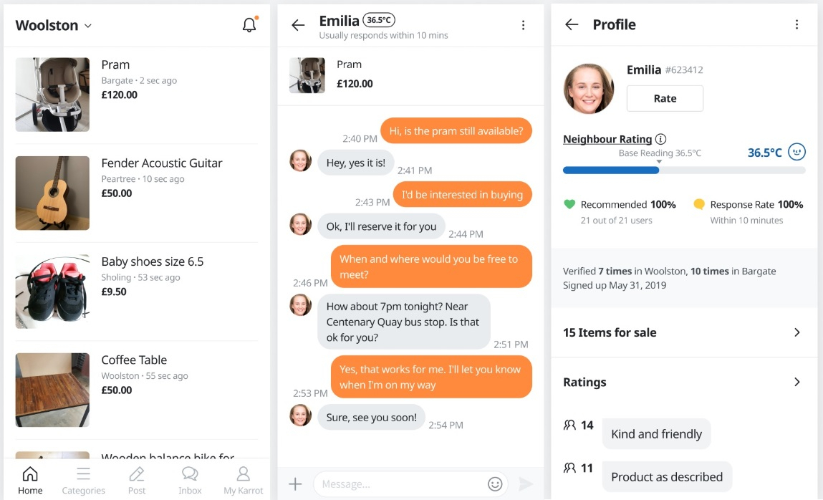Expand the Ratings section chevron
Screen dimensions: 823x500
(796, 382)
